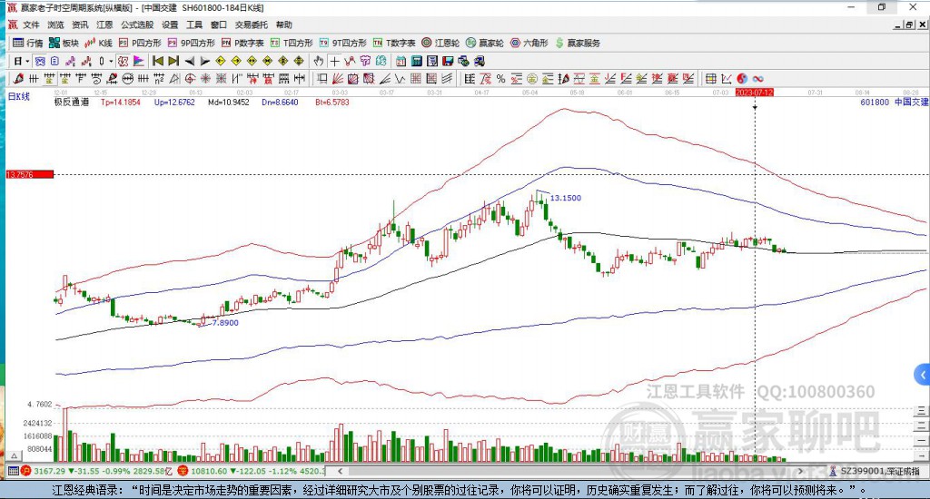
Task: Open the 9T四方形 tool
Action: click(342, 43)
